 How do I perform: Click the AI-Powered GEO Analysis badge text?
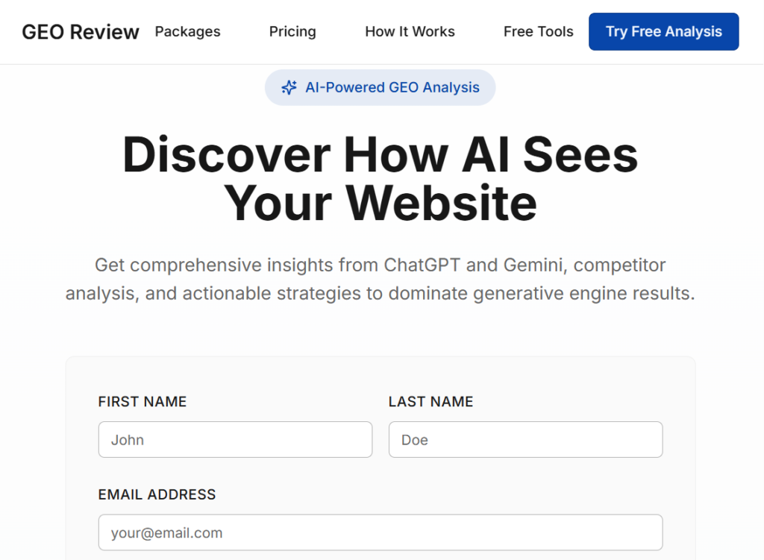392,88
